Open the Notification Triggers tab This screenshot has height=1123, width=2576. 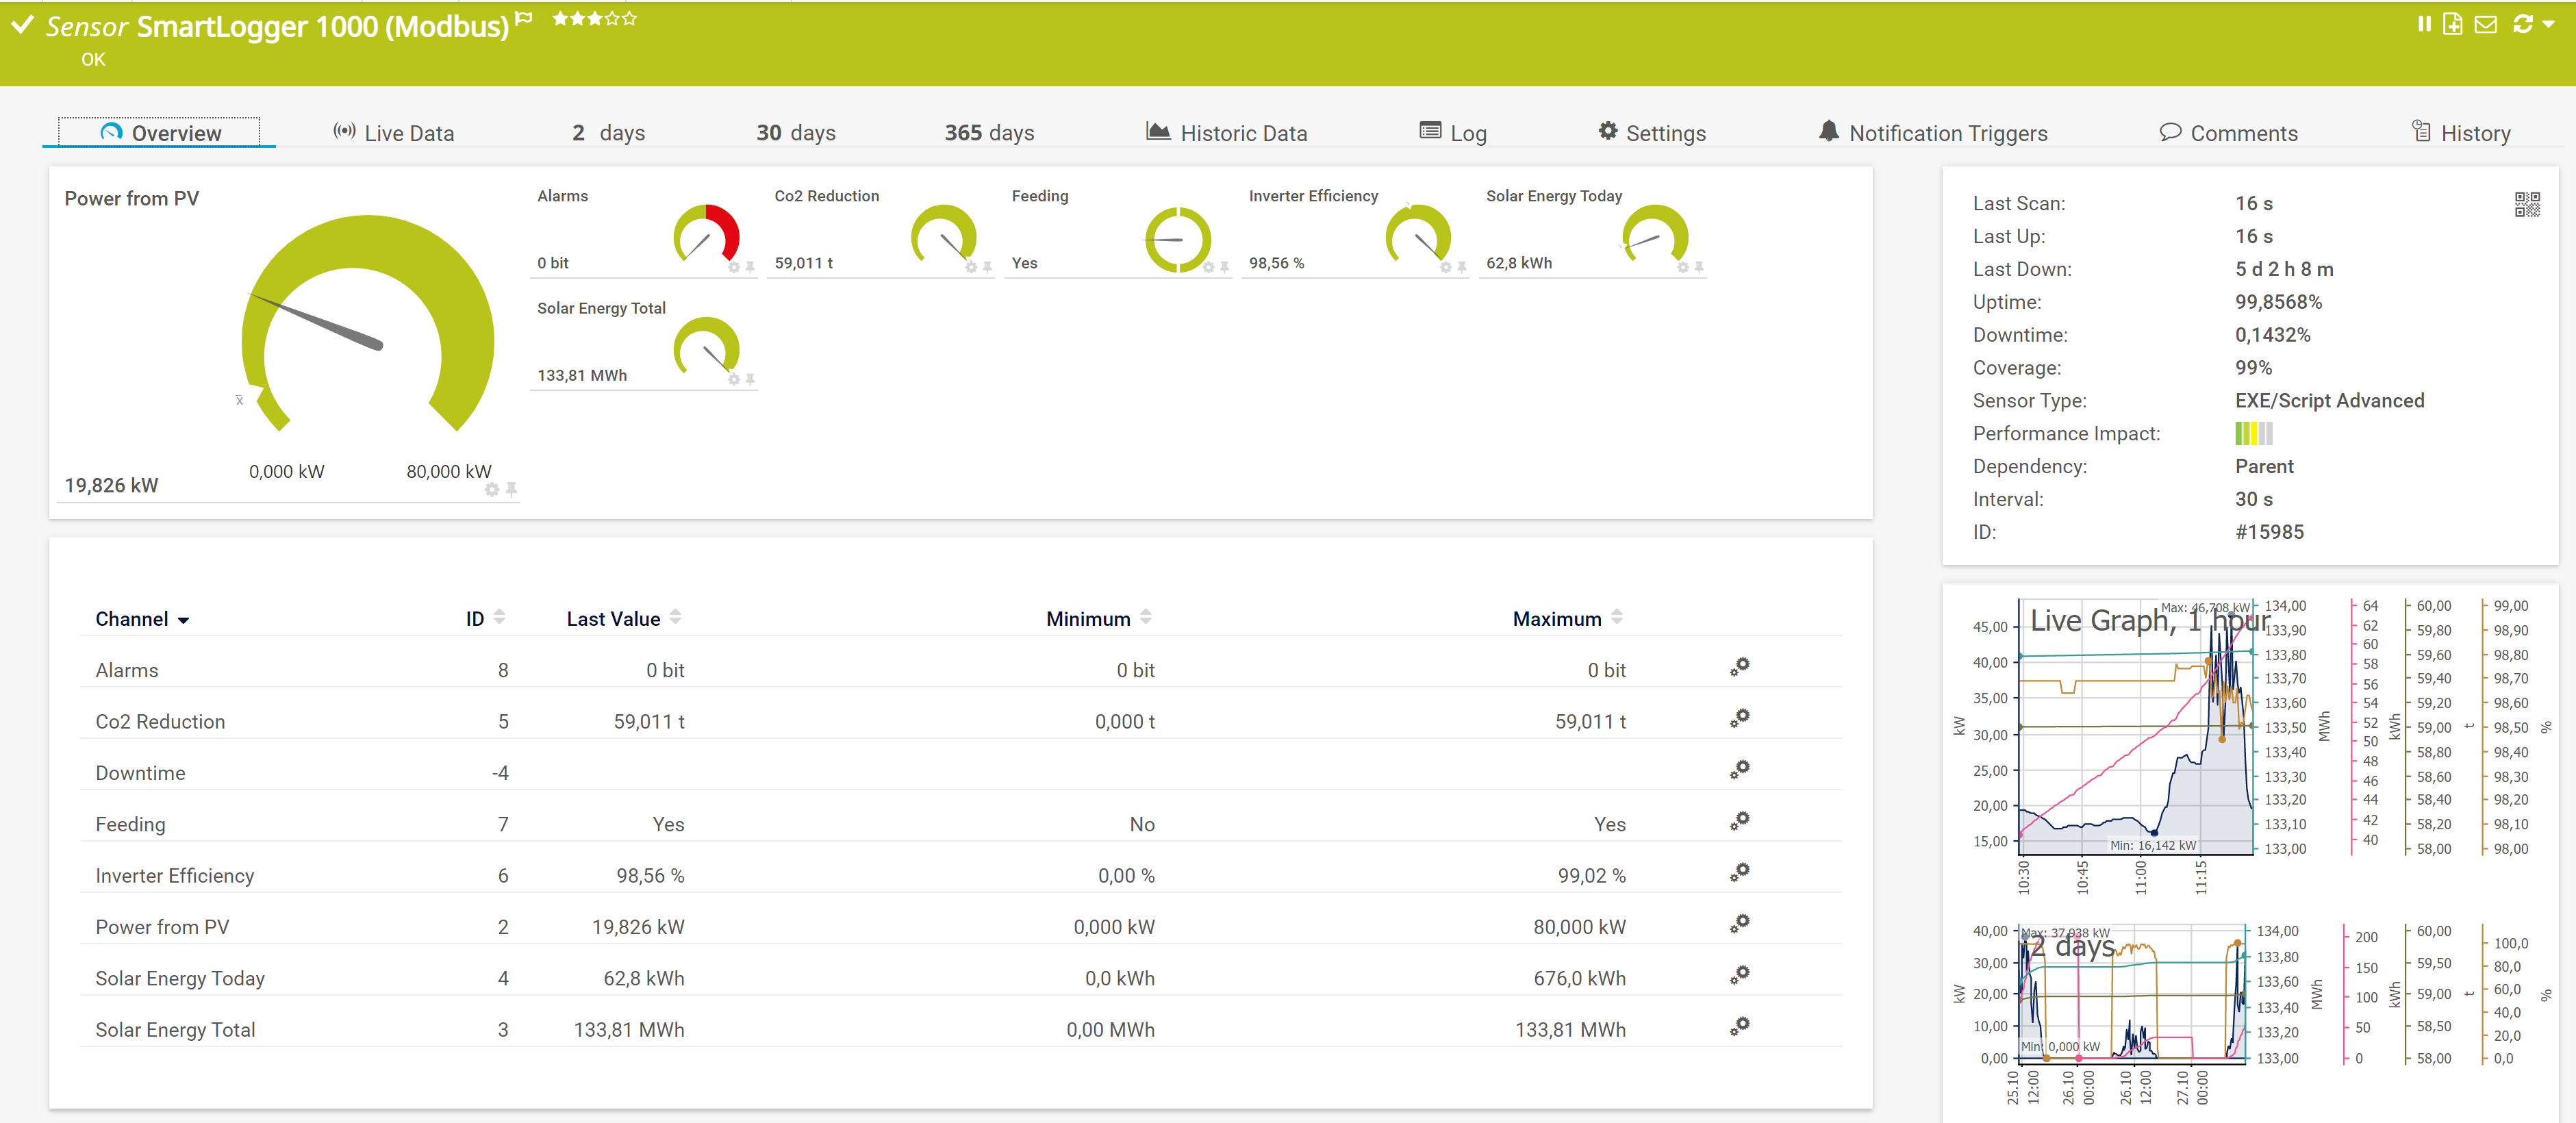click(x=1933, y=133)
